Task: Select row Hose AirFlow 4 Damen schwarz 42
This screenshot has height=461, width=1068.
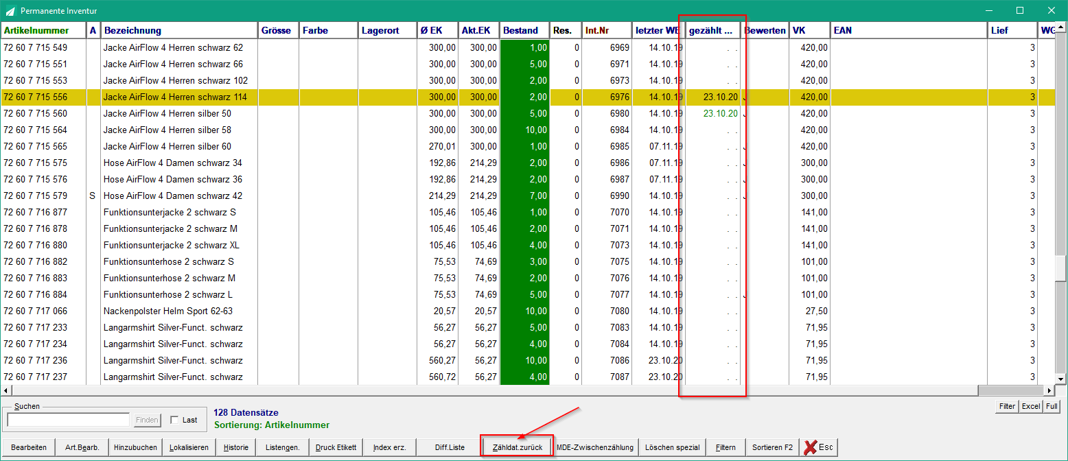Action: [x=528, y=196]
